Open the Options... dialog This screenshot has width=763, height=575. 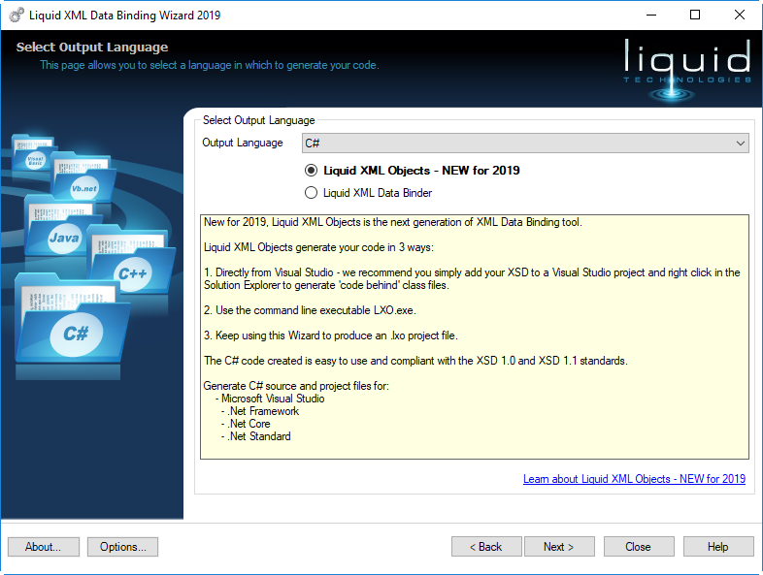(x=122, y=547)
